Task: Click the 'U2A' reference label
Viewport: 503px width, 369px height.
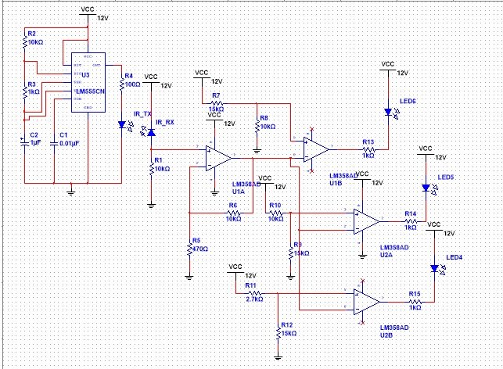Action: click(386, 255)
